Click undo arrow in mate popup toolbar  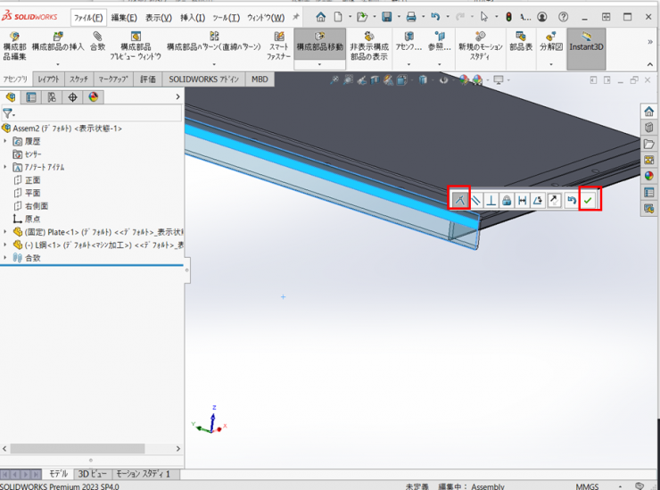coord(571,200)
